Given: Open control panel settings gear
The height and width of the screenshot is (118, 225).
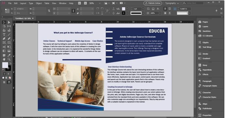Looking at the screenshot, I should [221, 9].
